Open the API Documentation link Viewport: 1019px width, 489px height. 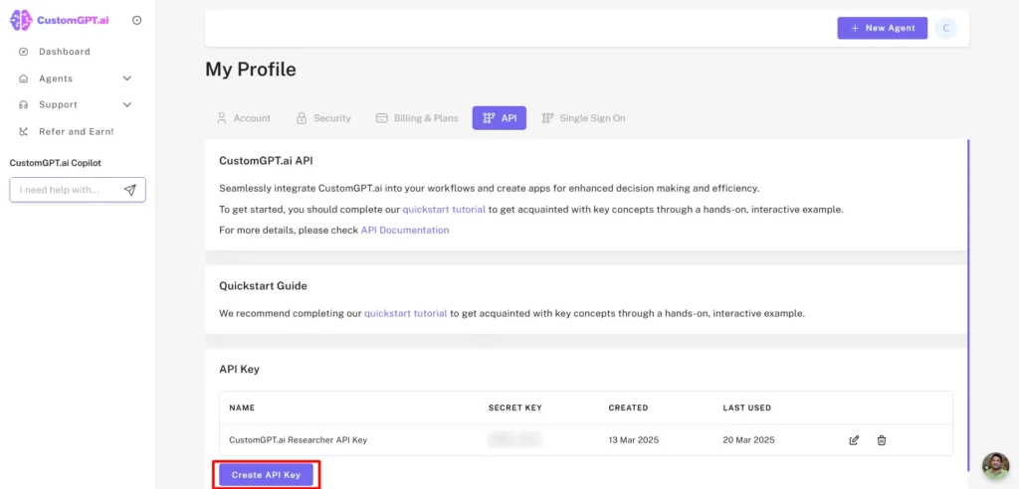click(404, 231)
